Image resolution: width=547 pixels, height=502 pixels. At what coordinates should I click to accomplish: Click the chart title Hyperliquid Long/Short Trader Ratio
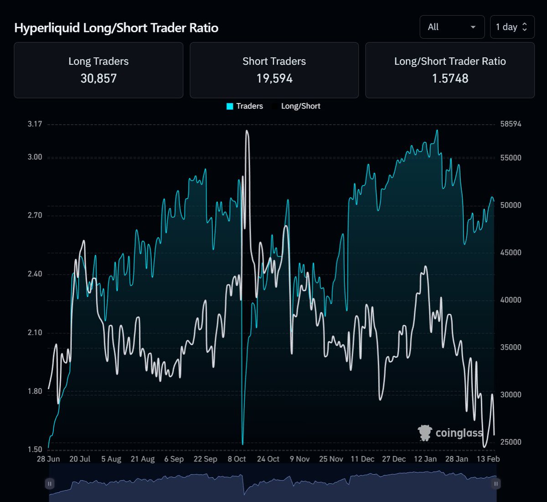click(x=116, y=28)
